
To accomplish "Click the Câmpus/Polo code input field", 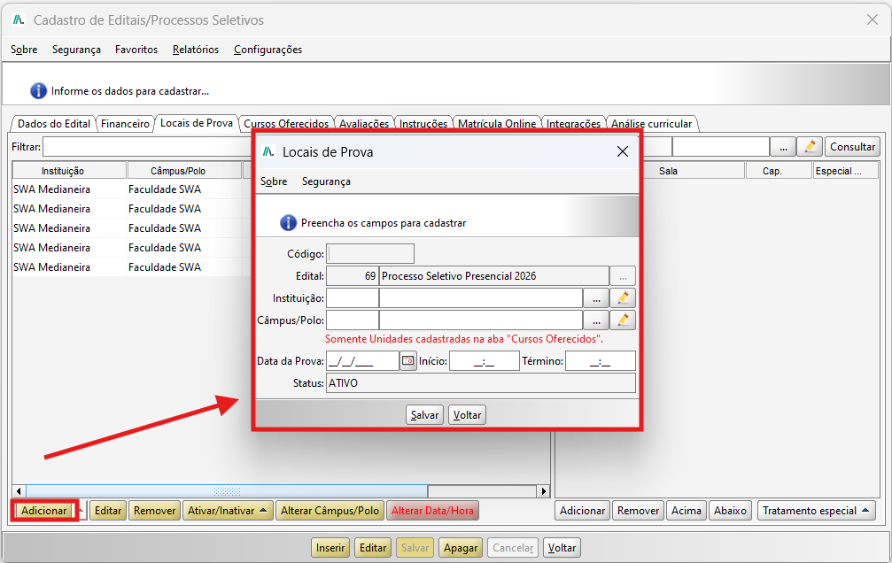I will [353, 320].
